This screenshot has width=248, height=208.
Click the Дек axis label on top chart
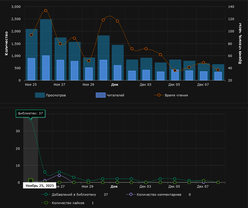point(115,84)
